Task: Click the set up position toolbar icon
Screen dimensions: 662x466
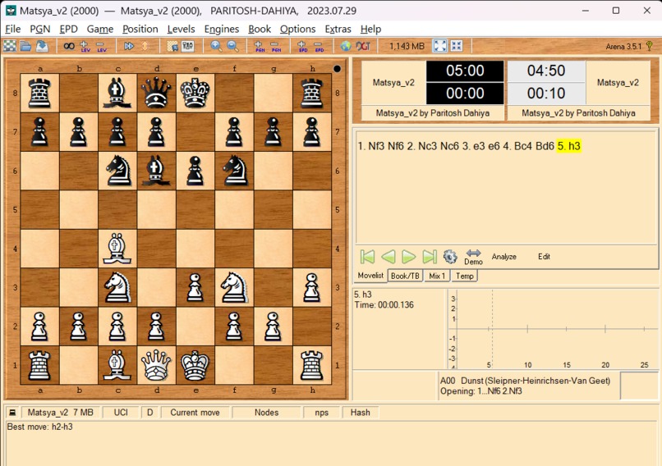Action: 172,46
